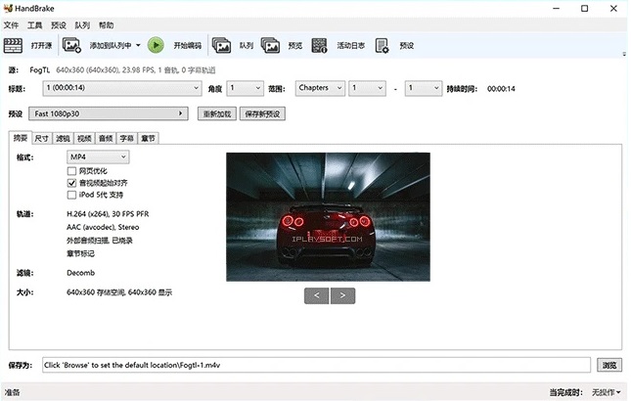Click the 准备 status bar text
This screenshot has width=631, height=401.
tap(12, 392)
